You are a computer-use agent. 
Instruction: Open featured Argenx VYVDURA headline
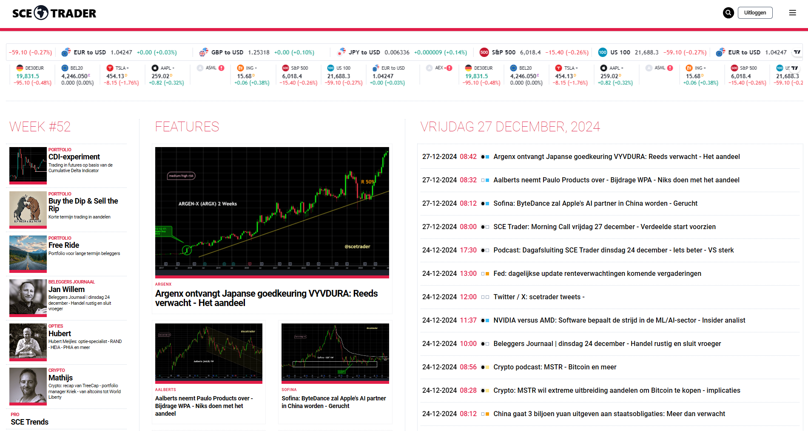[x=266, y=298]
